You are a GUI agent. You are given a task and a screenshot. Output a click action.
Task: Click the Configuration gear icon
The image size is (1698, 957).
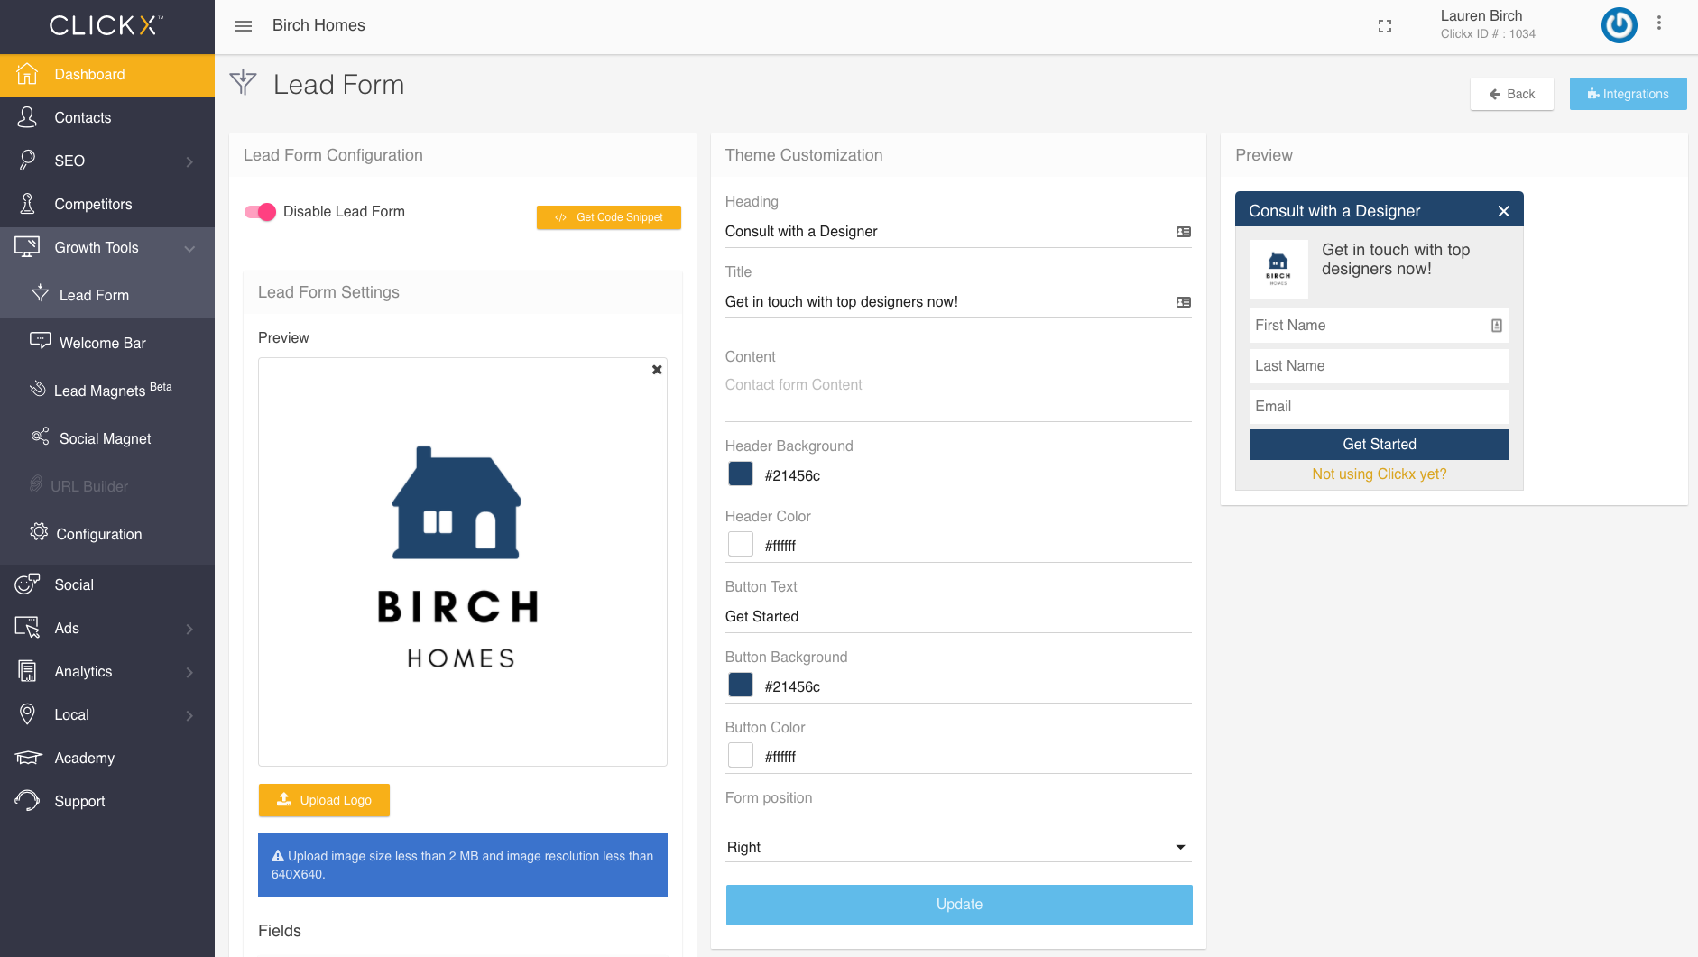click(39, 532)
